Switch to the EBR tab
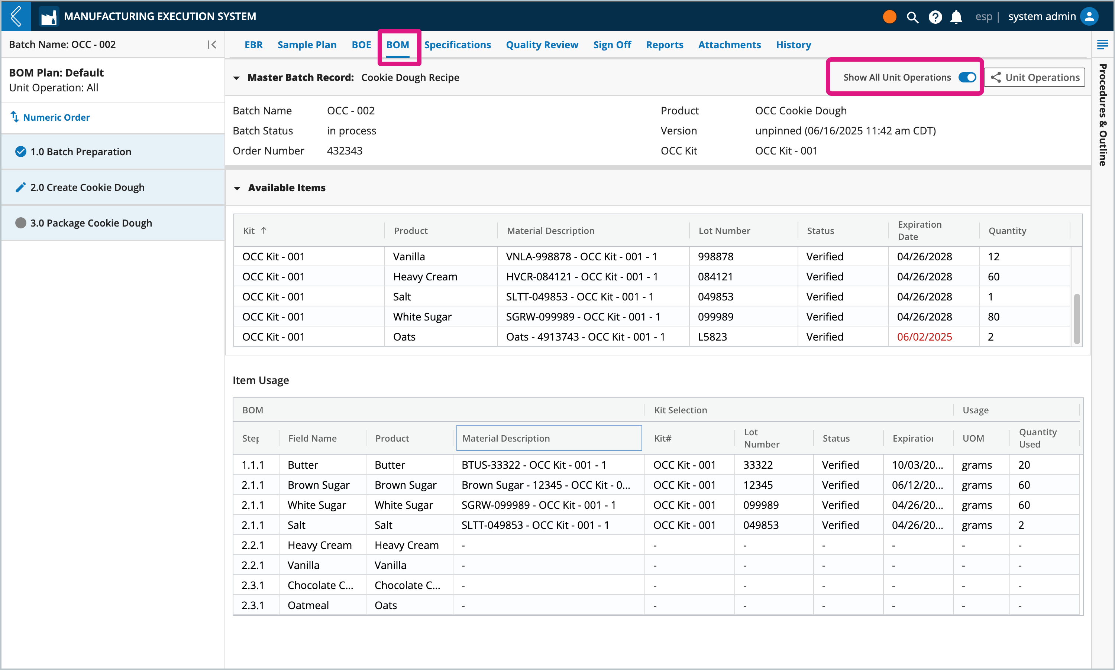The image size is (1115, 670). click(x=253, y=45)
